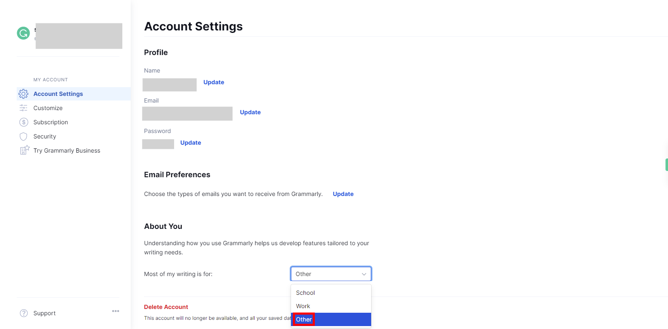Choose Work from dropdown list
Screen dimensions: 668x329
[331, 306]
